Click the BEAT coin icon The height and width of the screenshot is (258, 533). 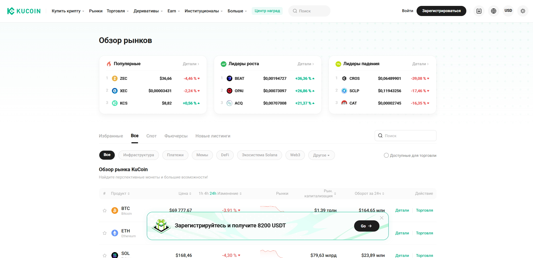[x=230, y=78]
